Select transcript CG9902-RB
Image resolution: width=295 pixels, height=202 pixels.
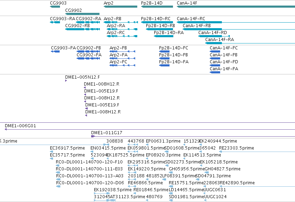pos(83,29)
